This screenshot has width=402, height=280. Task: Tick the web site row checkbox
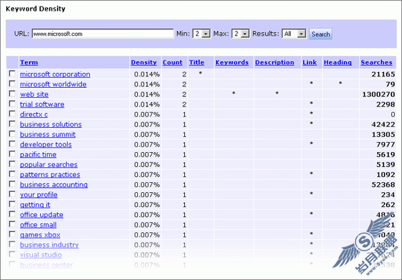pyautogui.click(x=12, y=94)
